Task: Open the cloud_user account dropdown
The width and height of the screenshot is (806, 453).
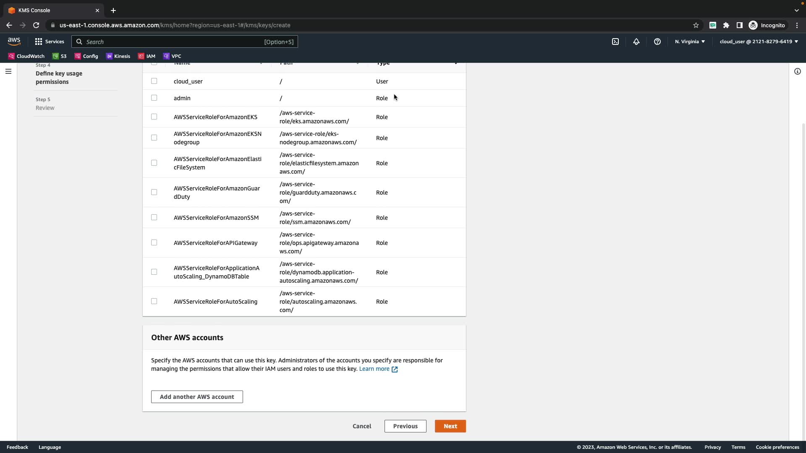Action: coord(759,42)
